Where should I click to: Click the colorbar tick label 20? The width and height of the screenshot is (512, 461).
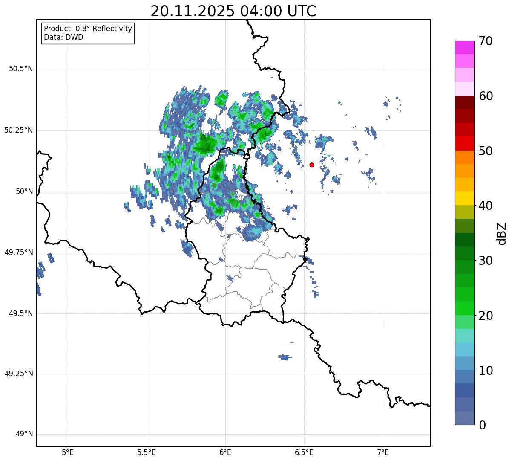tap(486, 316)
